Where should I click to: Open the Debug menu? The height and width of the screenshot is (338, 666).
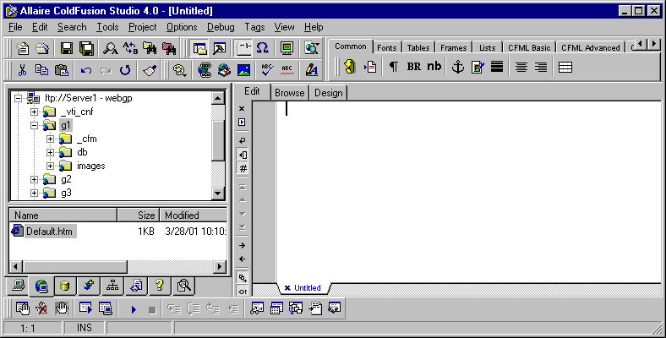coord(221,27)
